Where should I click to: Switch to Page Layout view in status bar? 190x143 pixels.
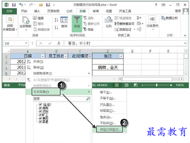(126, 85)
